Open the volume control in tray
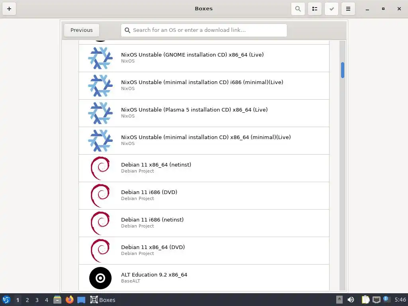 [351, 300]
